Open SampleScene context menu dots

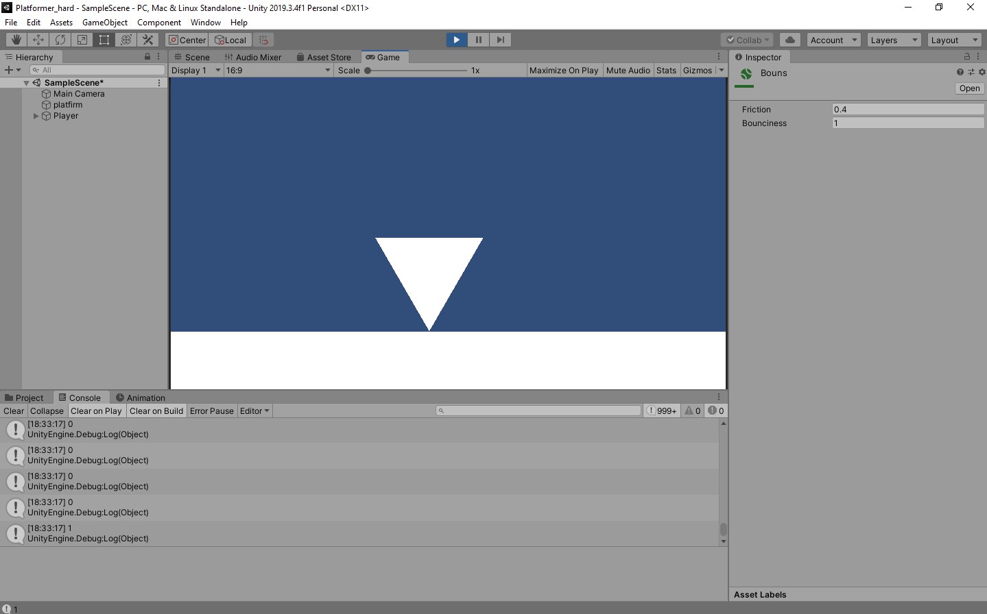159,83
